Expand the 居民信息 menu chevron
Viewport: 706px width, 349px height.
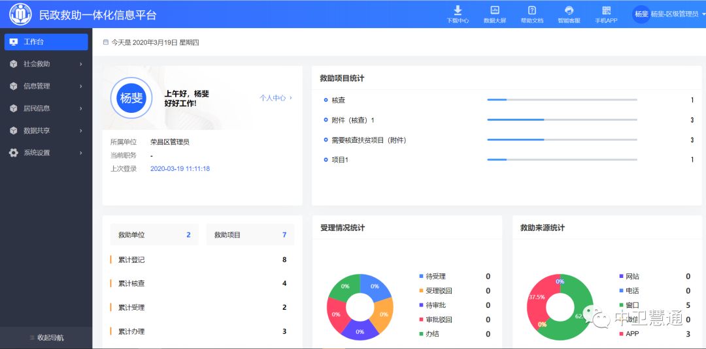pyautogui.click(x=80, y=108)
